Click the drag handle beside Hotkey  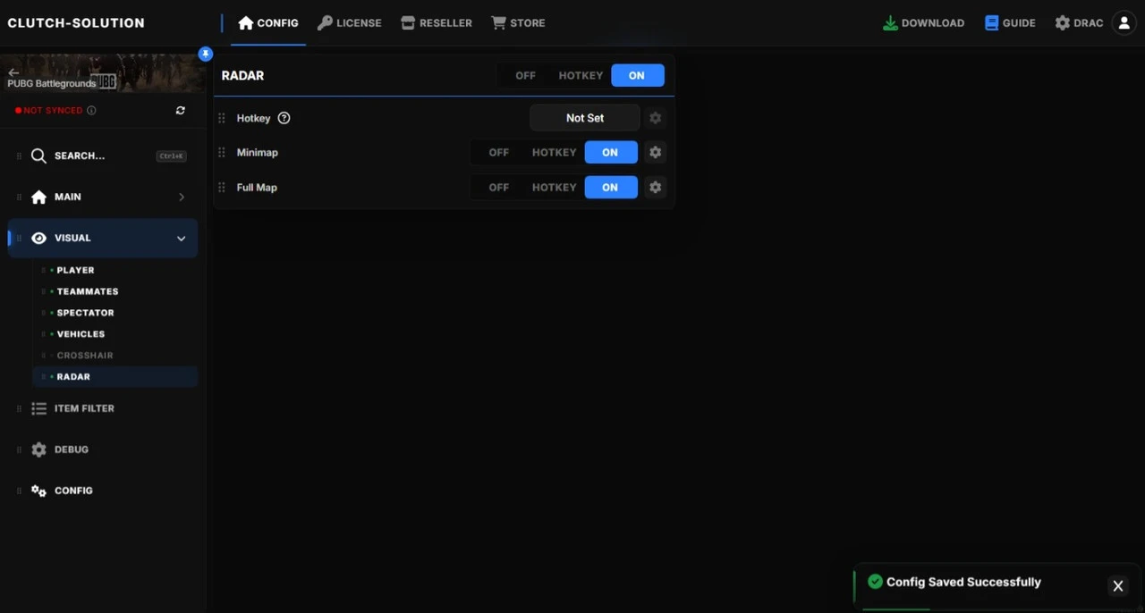pyautogui.click(x=222, y=118)
